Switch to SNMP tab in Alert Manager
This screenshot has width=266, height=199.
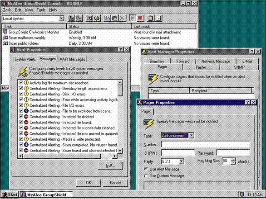(239, 67)
